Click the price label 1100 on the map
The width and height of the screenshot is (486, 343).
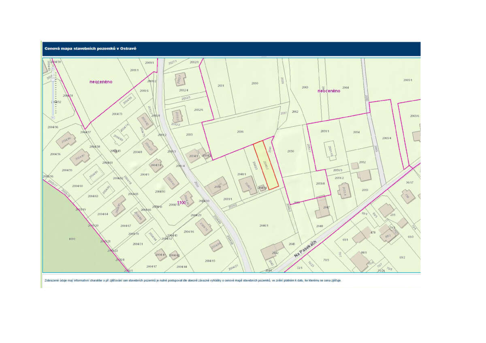coord(181,203)
